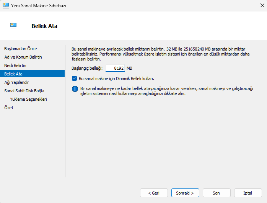This screenshot has height=203, width=267.
Task: Click the wizard icon in the title bar
Action: (x=6, y=5)
